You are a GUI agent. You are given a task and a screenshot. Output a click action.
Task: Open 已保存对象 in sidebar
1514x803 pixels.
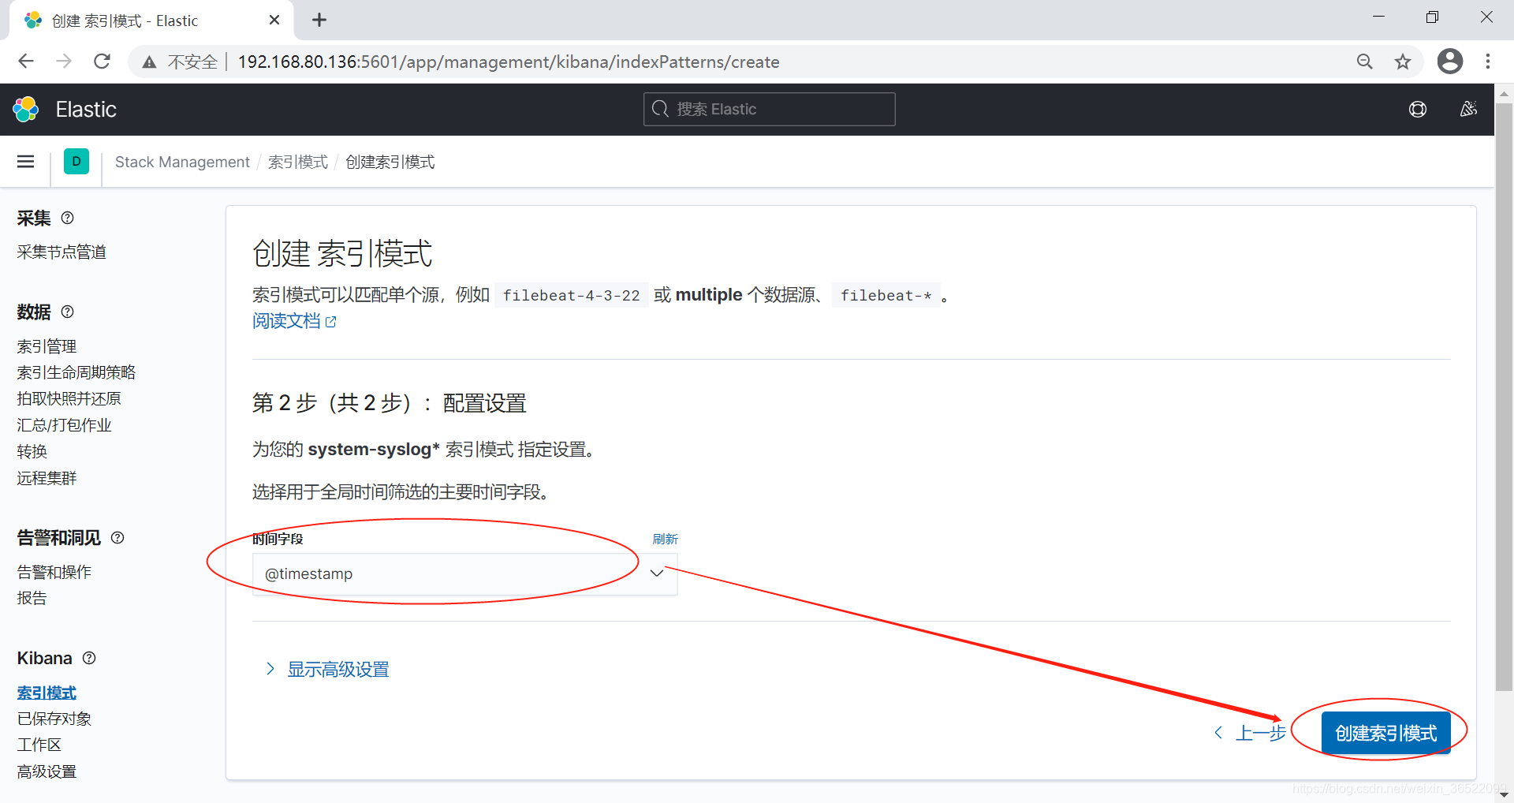click(x=54, y=719)
